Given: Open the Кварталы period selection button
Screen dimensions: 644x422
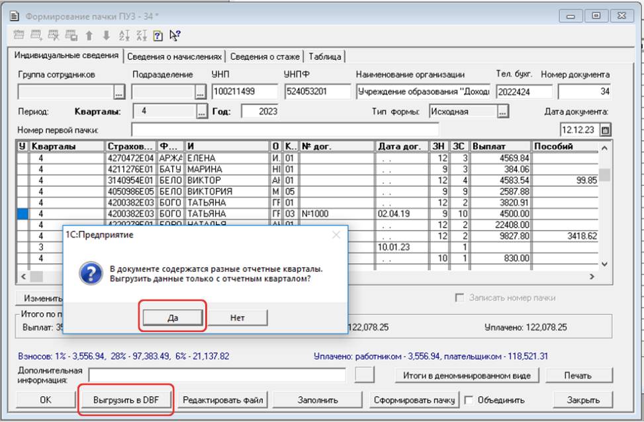Looking at the screenshot, I should coord(202,112).
